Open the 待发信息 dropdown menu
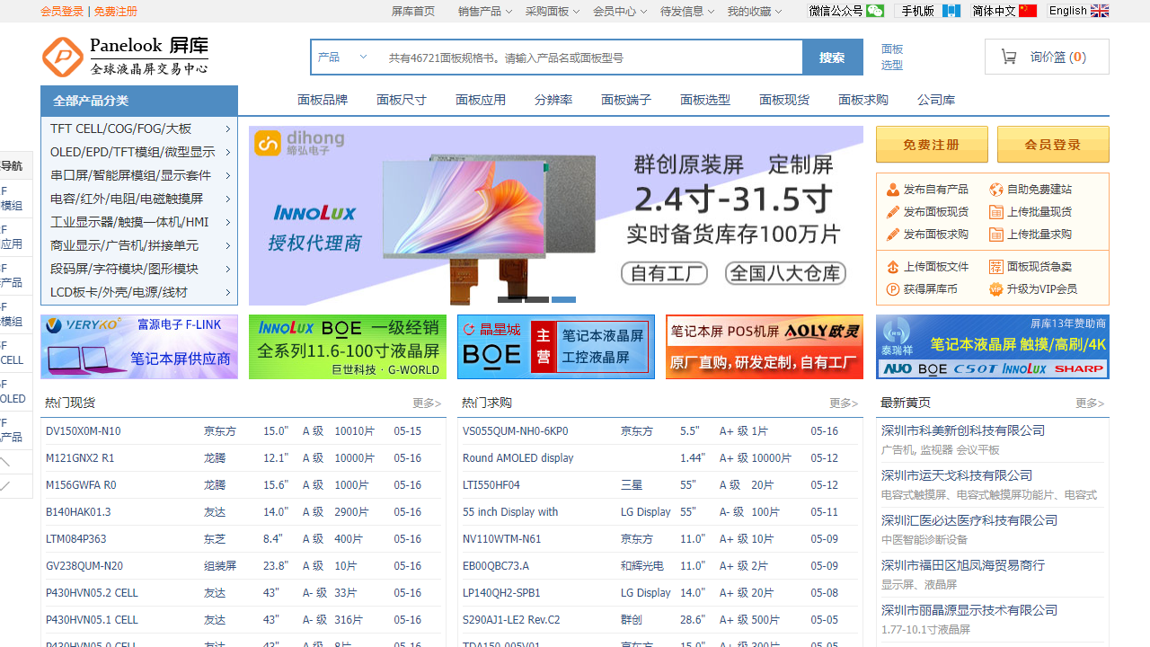 tap(687, 12)
